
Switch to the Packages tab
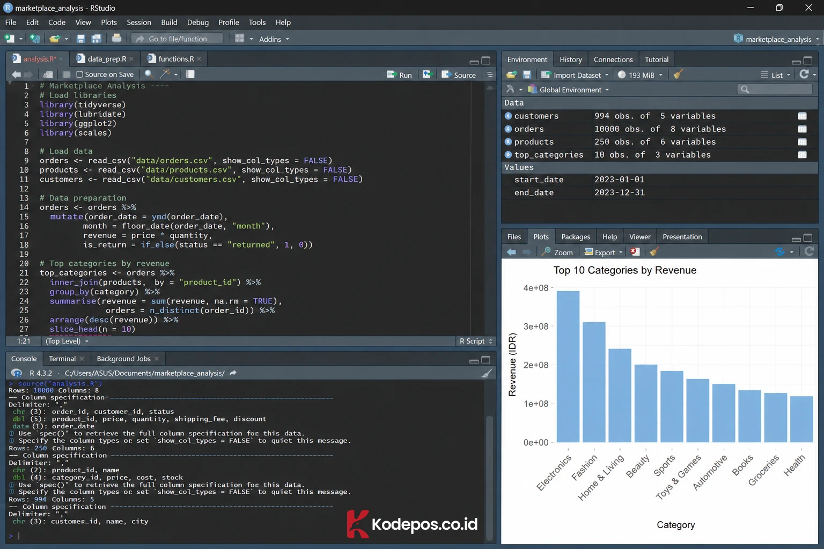575,237
